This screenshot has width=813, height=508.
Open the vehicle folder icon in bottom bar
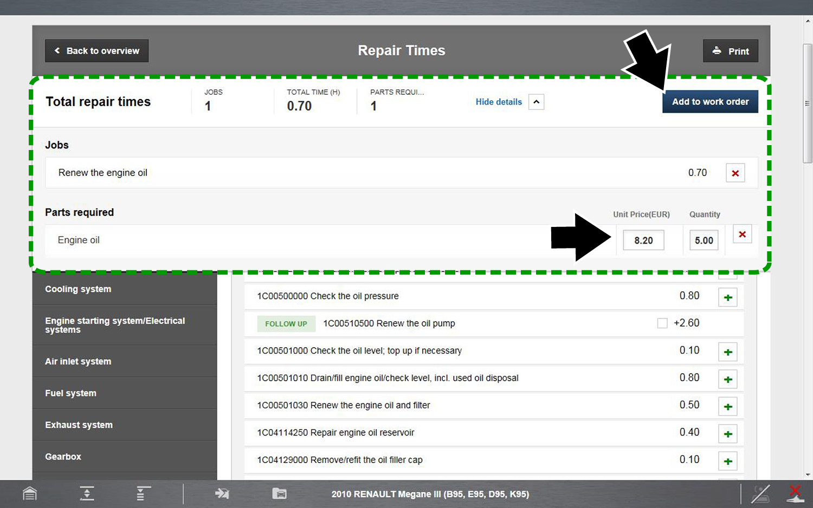coord(279,493)
